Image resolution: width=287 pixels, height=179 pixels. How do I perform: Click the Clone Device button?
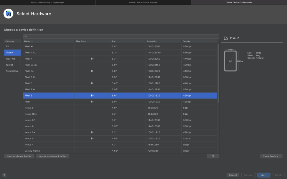(271, 156)
